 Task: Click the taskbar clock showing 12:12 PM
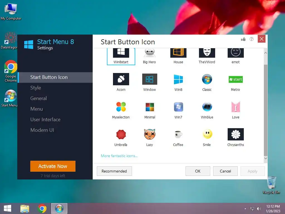[x=273, y=209]
